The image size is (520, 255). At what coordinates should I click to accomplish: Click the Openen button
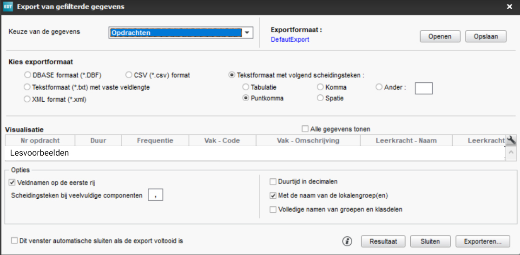(440, 37)
